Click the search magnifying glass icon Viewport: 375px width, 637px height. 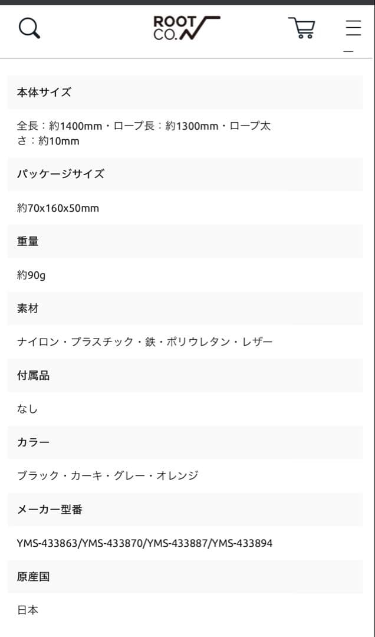29,27
